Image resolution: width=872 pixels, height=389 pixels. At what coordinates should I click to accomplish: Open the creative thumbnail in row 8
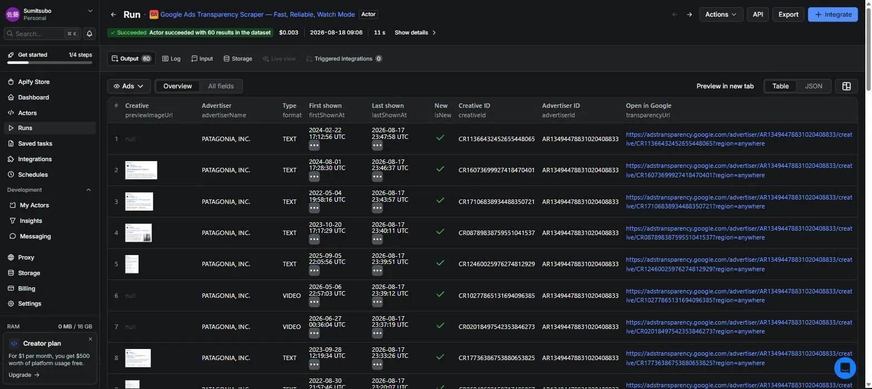(x=138, y=358)
